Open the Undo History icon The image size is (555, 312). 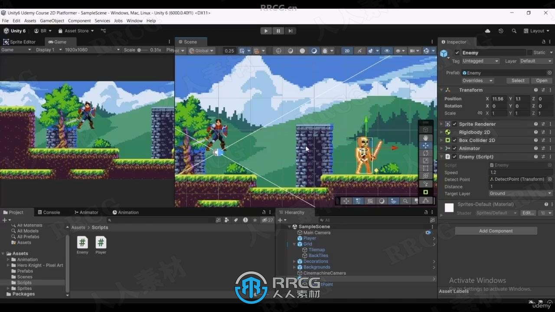pyautogui.click(x=501, y=31)
